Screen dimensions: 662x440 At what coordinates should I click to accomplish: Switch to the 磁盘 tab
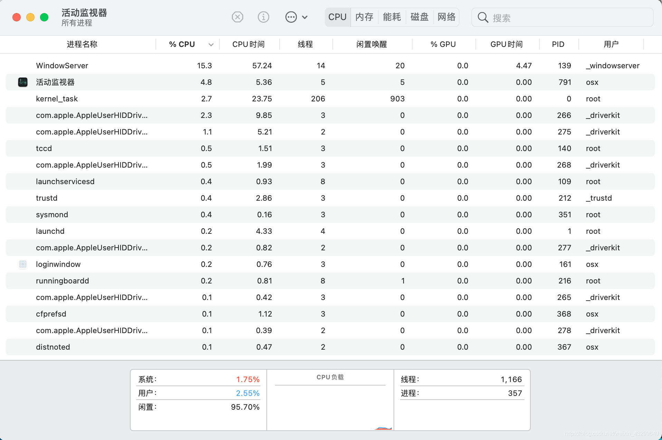pyautogui.click(x=419, y=17)
